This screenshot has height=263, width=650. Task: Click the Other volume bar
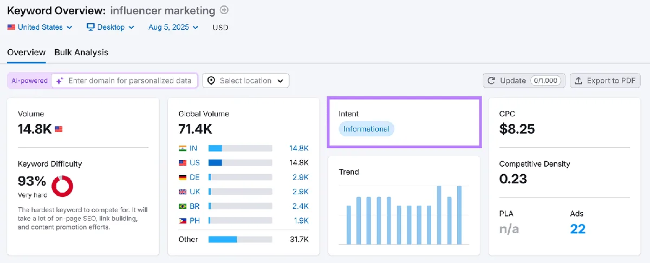[x=240, y=239]
